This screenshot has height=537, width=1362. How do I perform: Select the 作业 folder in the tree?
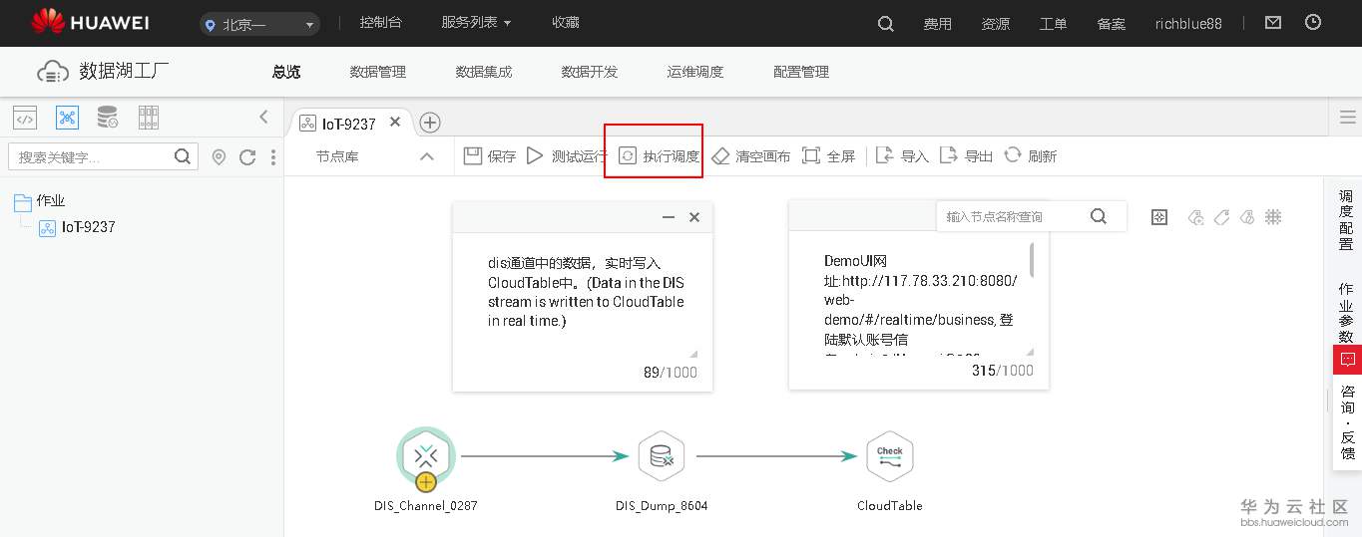(40, 201)
